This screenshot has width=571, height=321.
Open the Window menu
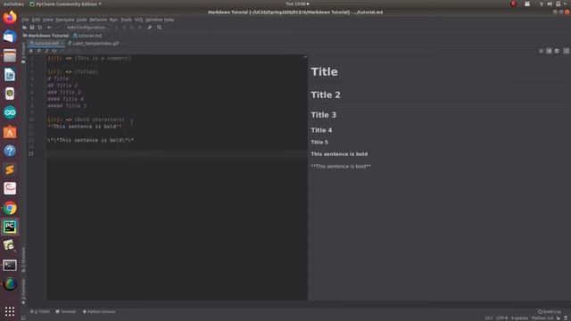[153, 20]
